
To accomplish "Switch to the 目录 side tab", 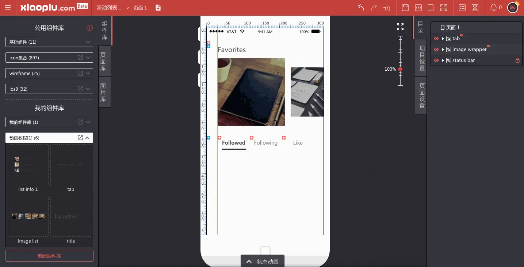I will coord(420,27).
